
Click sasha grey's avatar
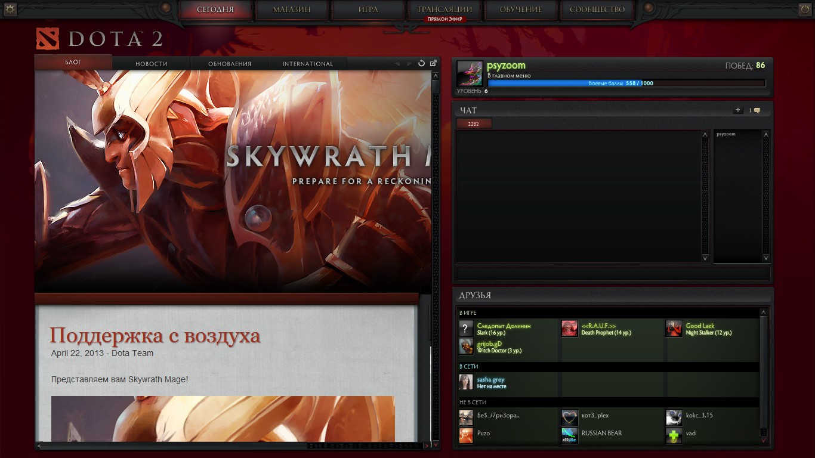(467, 382)
